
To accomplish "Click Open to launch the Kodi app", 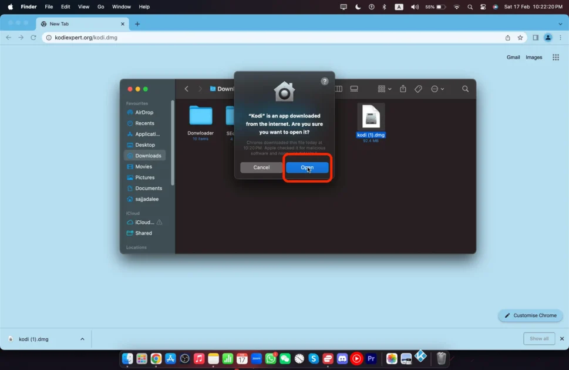I will (x=307, y=167).
